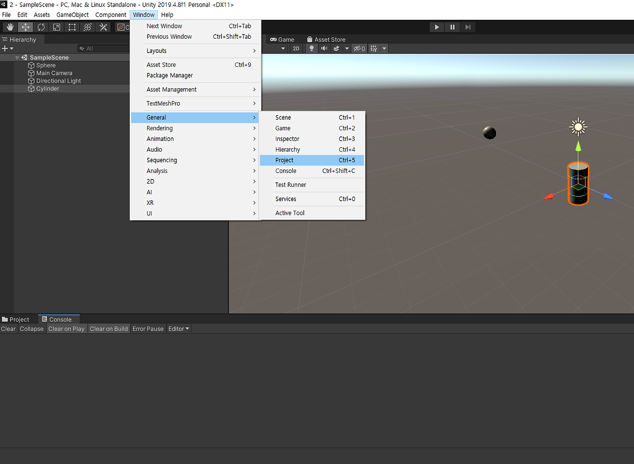This screenshot has height=464, width=634.
Task: Select the Rotate tool
Action: click(41, 27)
